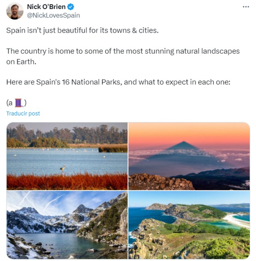Open the three-dot more options menu

click(x=246, y=7)
